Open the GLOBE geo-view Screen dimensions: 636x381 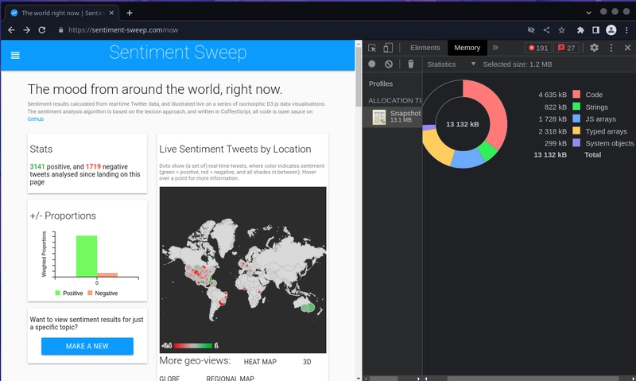click(x=169, y=378)
